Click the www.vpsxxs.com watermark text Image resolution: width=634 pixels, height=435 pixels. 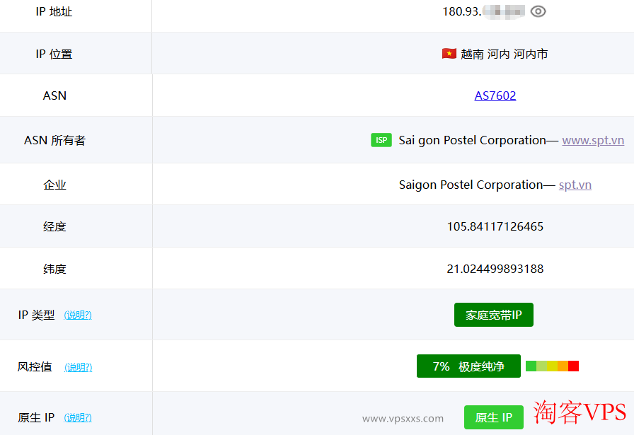coord(403,417)
